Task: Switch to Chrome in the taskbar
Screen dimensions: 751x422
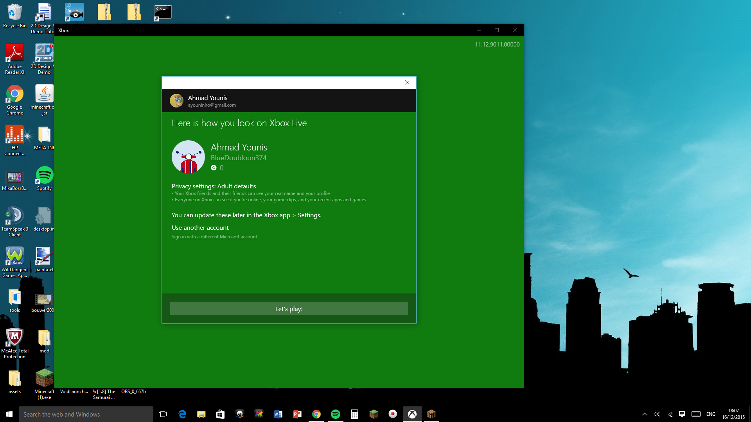Action: pos(316,414)
